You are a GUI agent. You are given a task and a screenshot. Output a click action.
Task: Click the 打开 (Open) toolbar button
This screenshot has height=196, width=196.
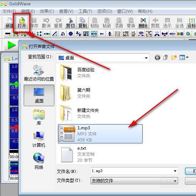coord(22,23)
